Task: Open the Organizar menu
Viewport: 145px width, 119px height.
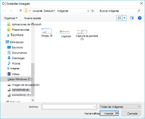Action: [x=11, y=18]
